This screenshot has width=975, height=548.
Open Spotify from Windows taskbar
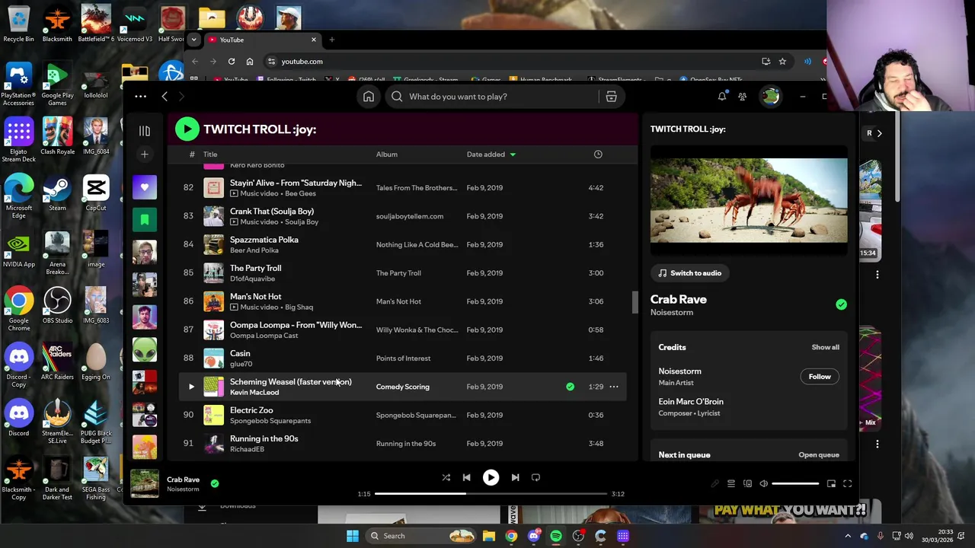point(556,536)
